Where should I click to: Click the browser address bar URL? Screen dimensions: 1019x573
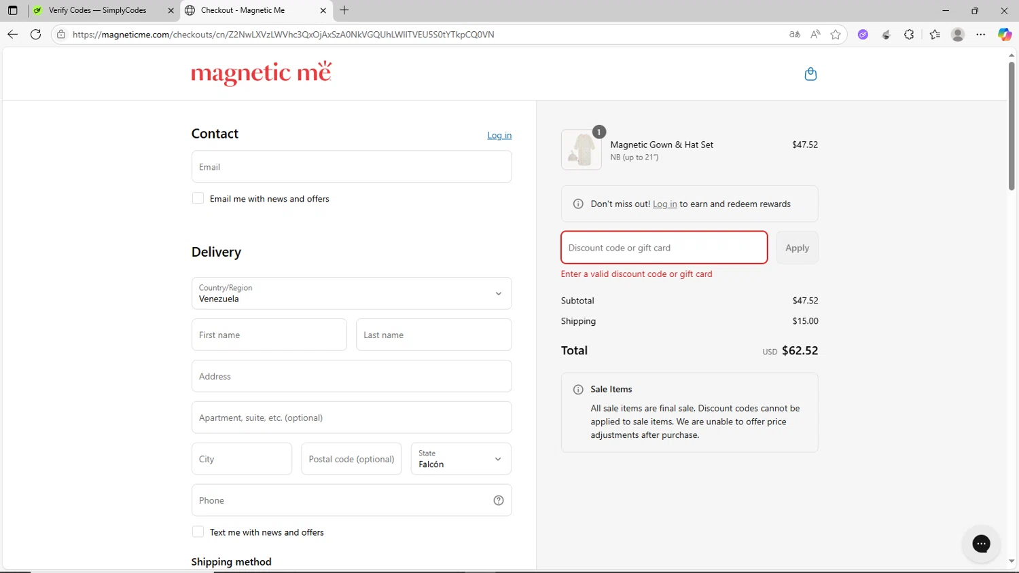283,34
